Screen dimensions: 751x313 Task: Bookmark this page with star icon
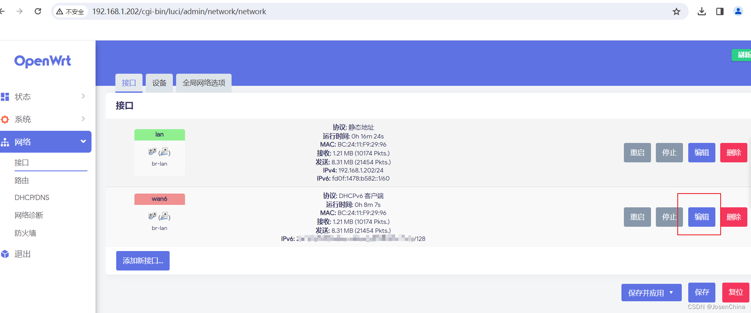click(x=677, y=11)
